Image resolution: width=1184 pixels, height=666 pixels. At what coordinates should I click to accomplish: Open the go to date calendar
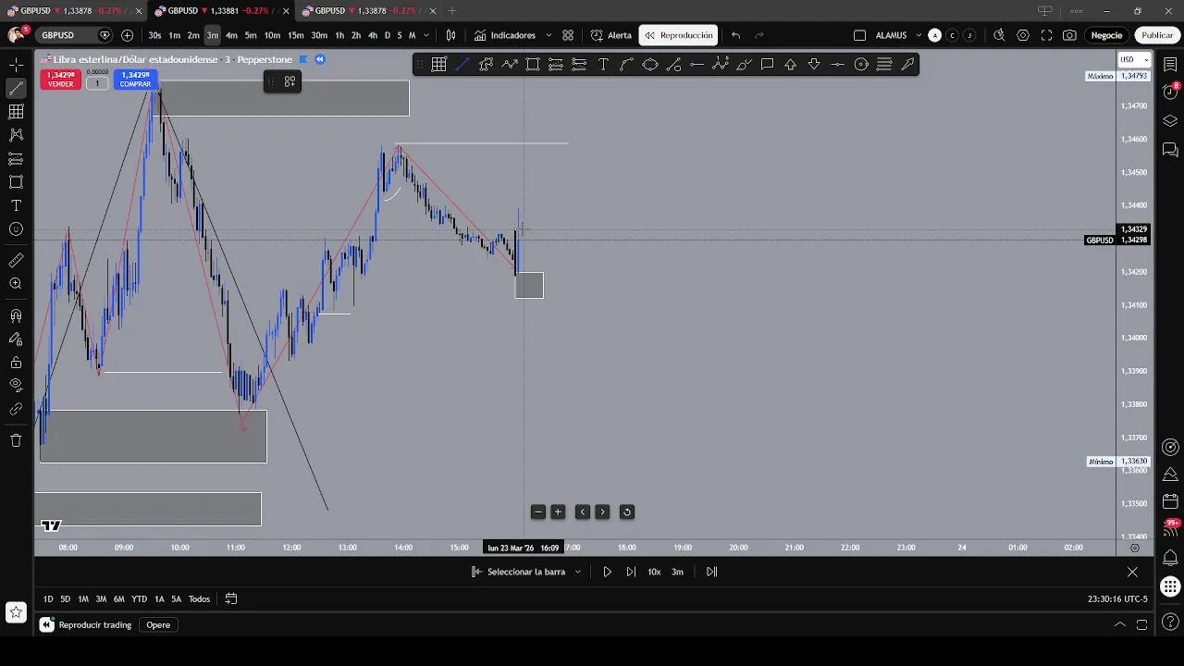tap(231, 599)
